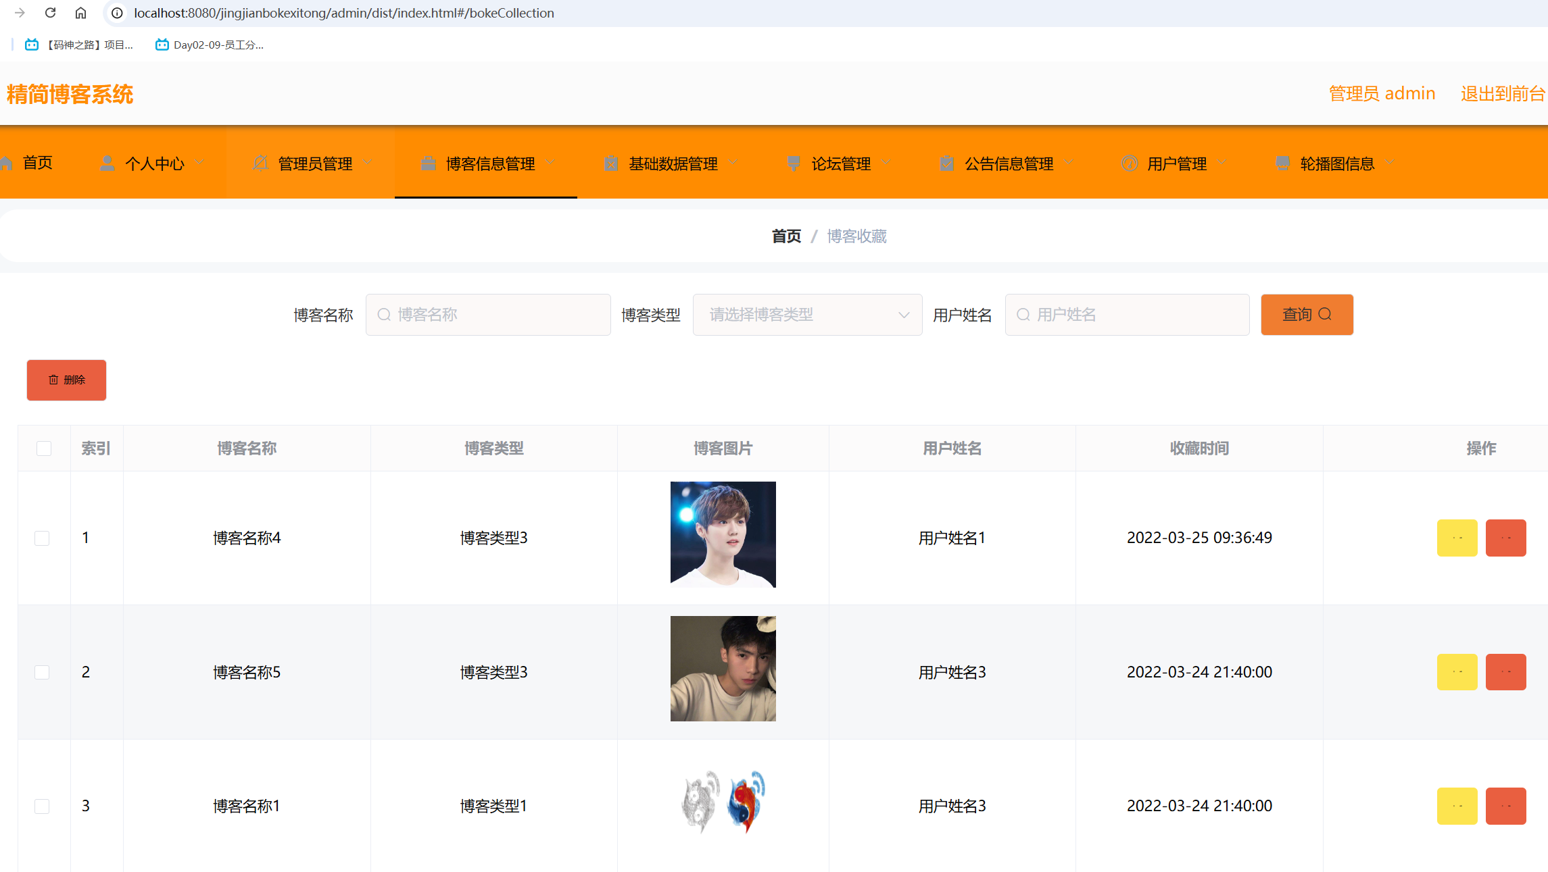This screenshot has width=1548, height=872.
Task: Expand the 论坛管理 menu chevron
Action: pos(886,162)
